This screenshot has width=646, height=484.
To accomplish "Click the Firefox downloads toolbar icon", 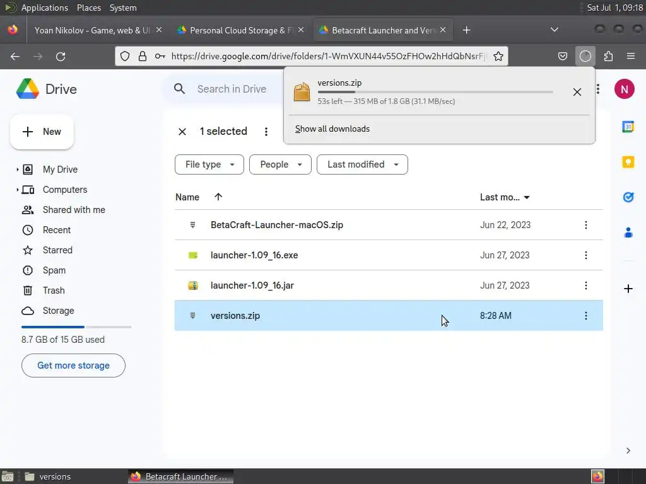I will (x=585, y=56).
